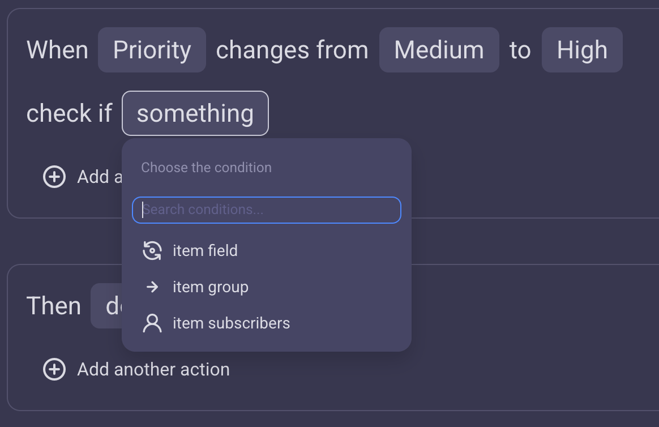Click the changes from trigger text
Viewport: 659px width, 427px height.
pos(292,50)
